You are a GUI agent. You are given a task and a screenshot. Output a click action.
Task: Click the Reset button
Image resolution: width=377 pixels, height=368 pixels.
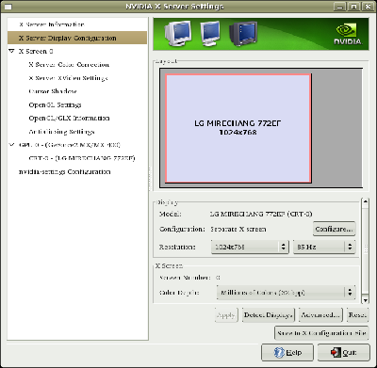357,315
